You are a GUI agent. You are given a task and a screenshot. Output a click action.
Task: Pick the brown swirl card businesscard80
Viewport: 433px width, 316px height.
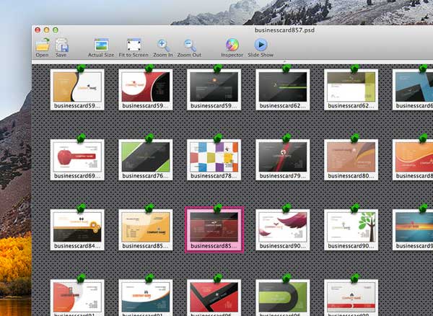click(x=351, y=159)
